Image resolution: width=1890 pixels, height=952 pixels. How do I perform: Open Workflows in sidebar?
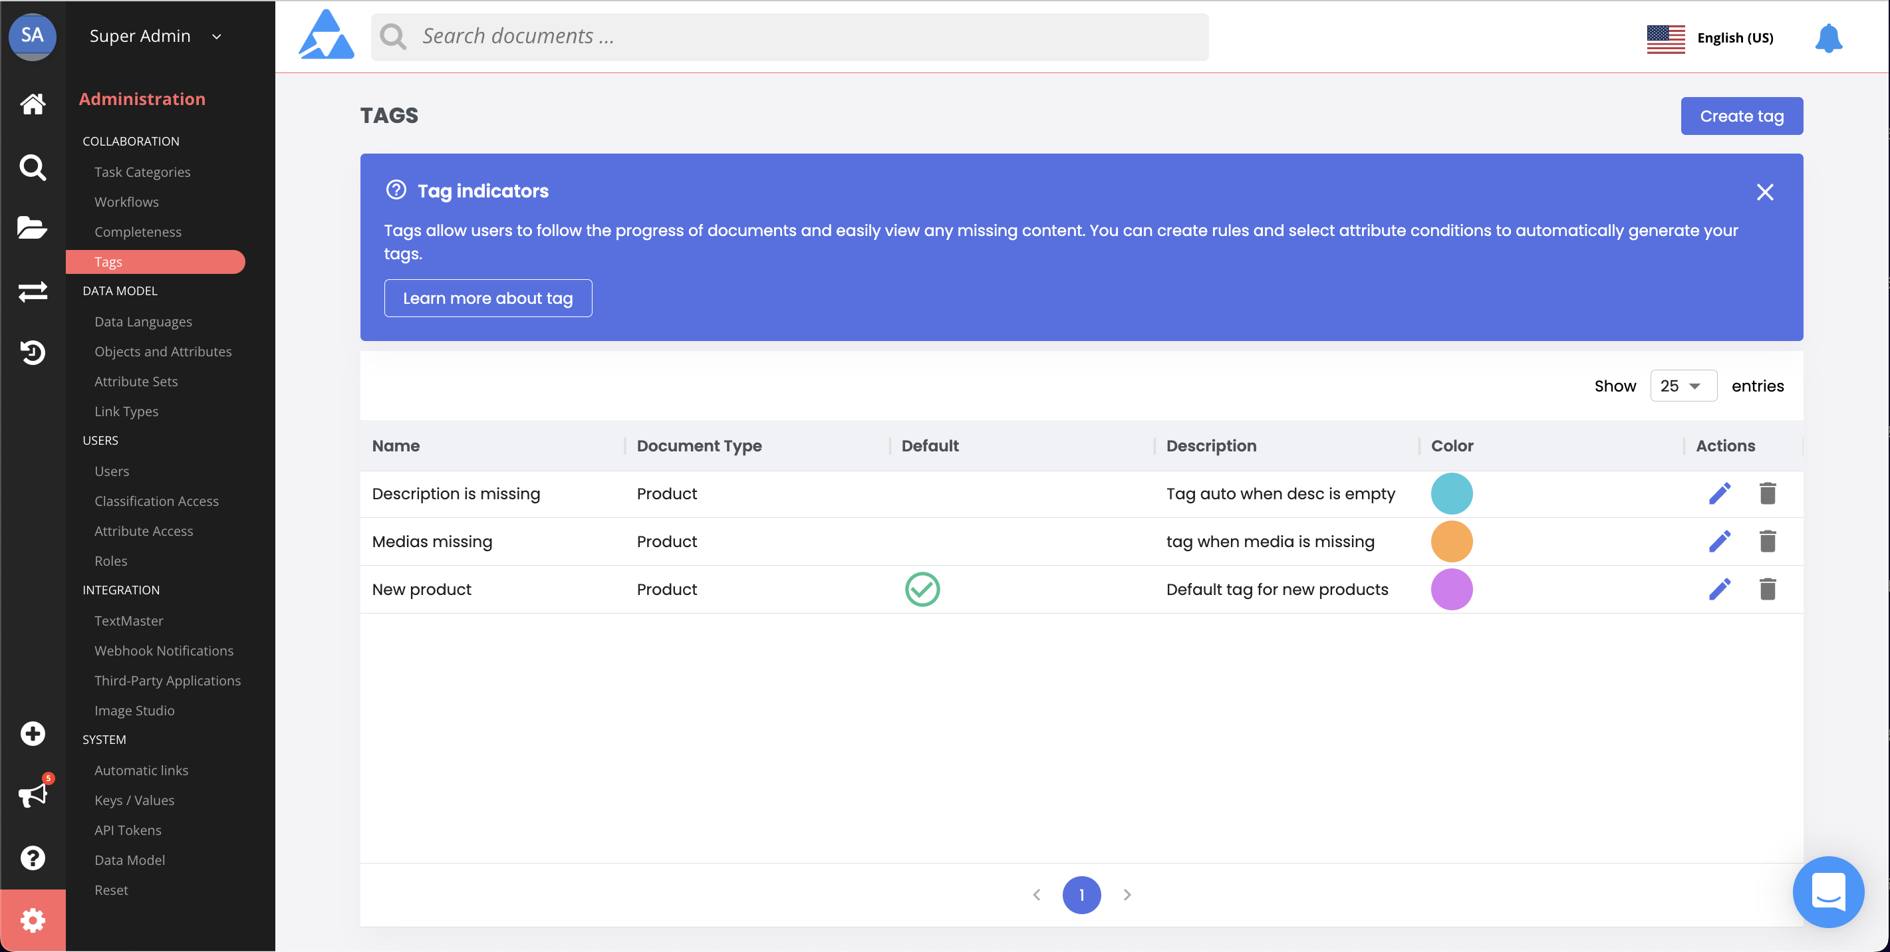tap(126, 201)
